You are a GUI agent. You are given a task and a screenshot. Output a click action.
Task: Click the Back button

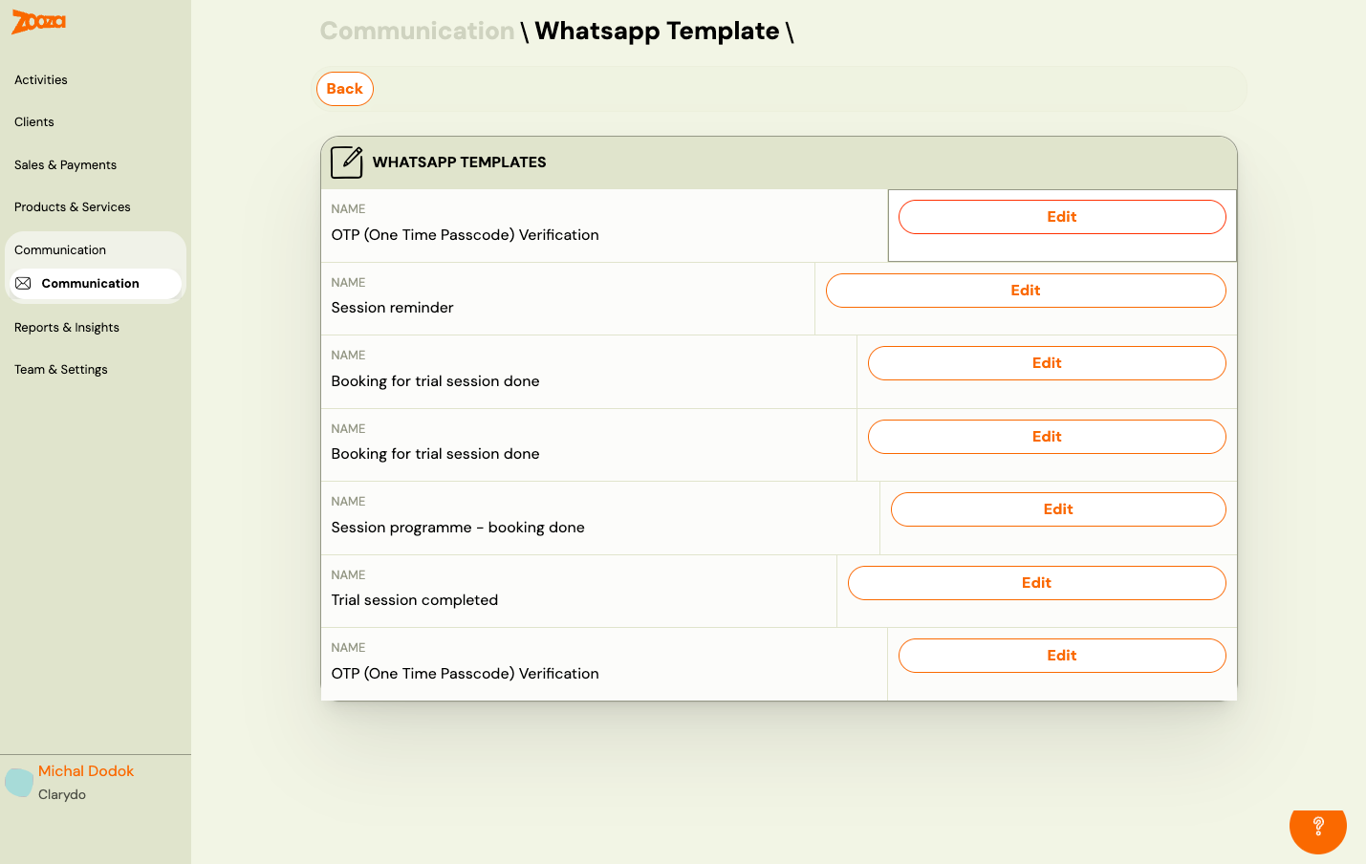(x=344, y=88)
